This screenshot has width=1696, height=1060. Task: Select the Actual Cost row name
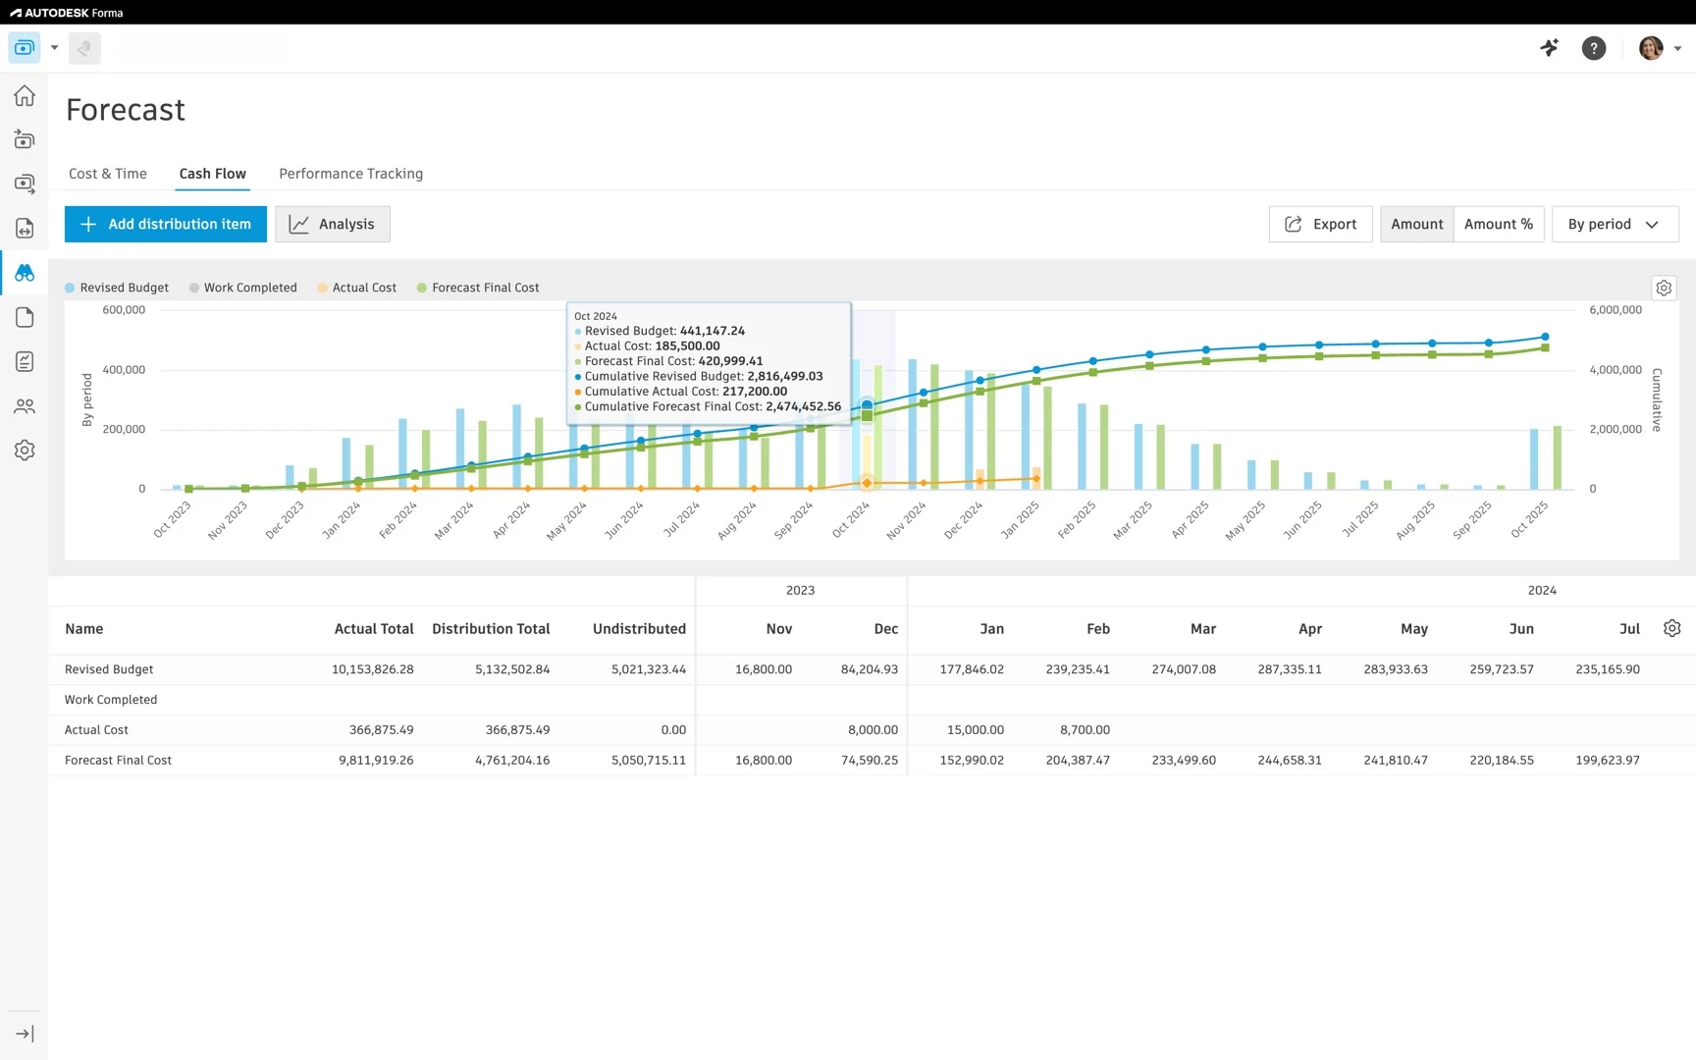(x=96, y=730)
